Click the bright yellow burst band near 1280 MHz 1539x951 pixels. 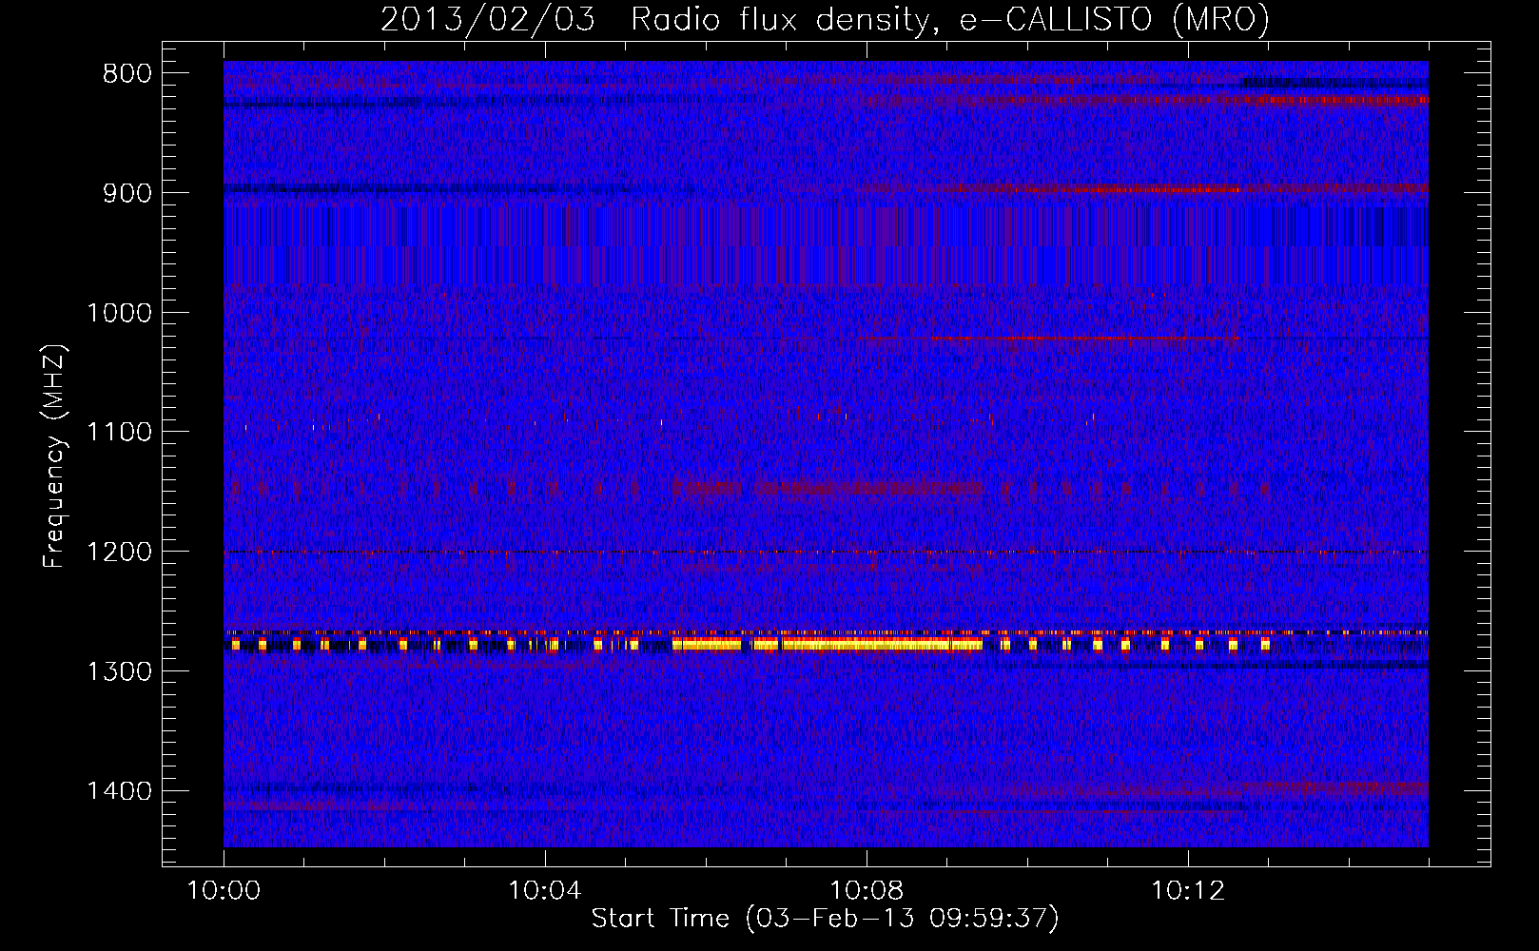[828, 645]
